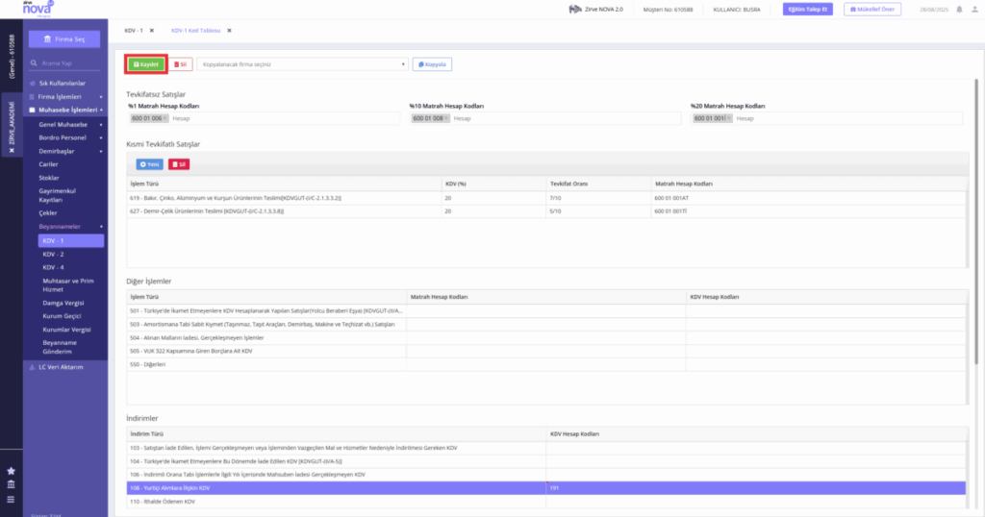Click the bank building icon in sidebar
Screen dimensions: 985x517
[11, 484]
